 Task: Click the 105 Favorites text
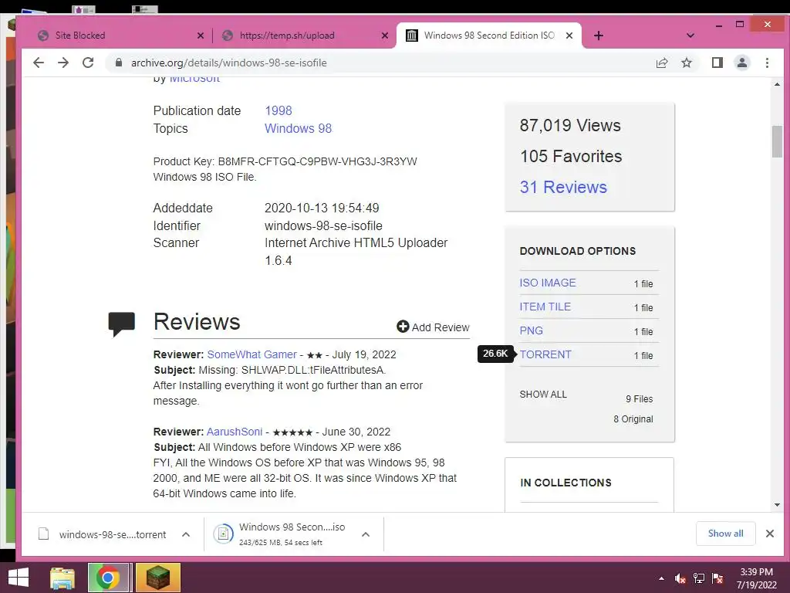tap(571, 156)
